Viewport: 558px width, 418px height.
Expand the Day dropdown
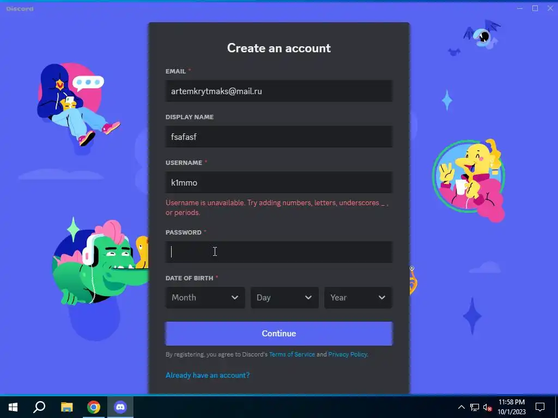284,298
